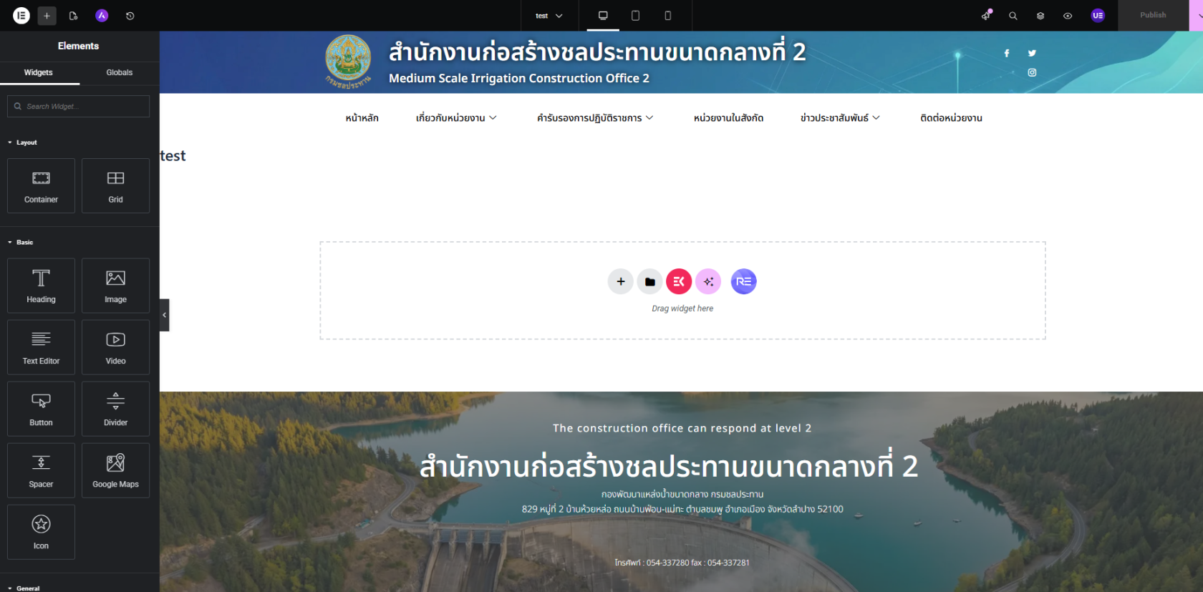Click the pink AI sparkle button
The height and width of the screenshot is (592, 1203).
[x=708, y=281]
